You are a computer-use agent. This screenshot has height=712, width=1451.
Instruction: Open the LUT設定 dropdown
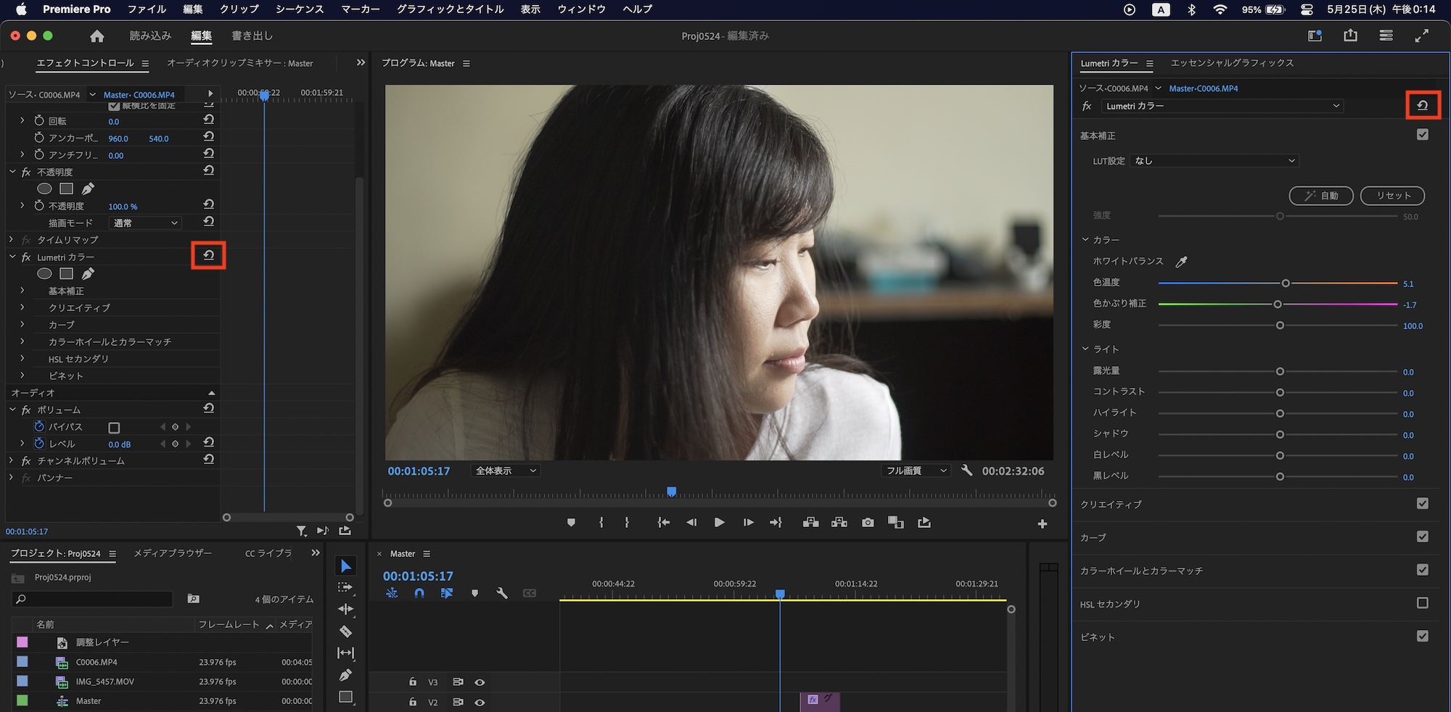coord(1214,161)
